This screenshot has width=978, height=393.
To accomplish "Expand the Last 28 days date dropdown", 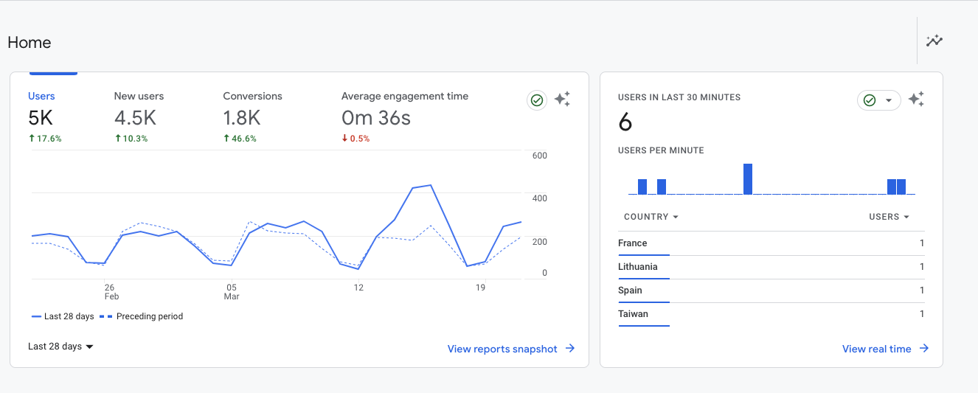I will pos(61,347).
